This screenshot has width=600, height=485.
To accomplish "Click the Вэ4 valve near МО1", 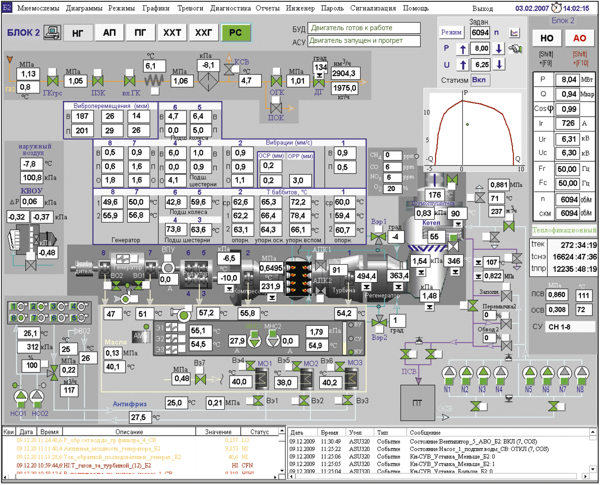I will point(251,365).
